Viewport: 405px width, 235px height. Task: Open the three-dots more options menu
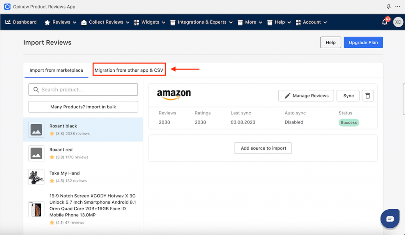(397, 7)
